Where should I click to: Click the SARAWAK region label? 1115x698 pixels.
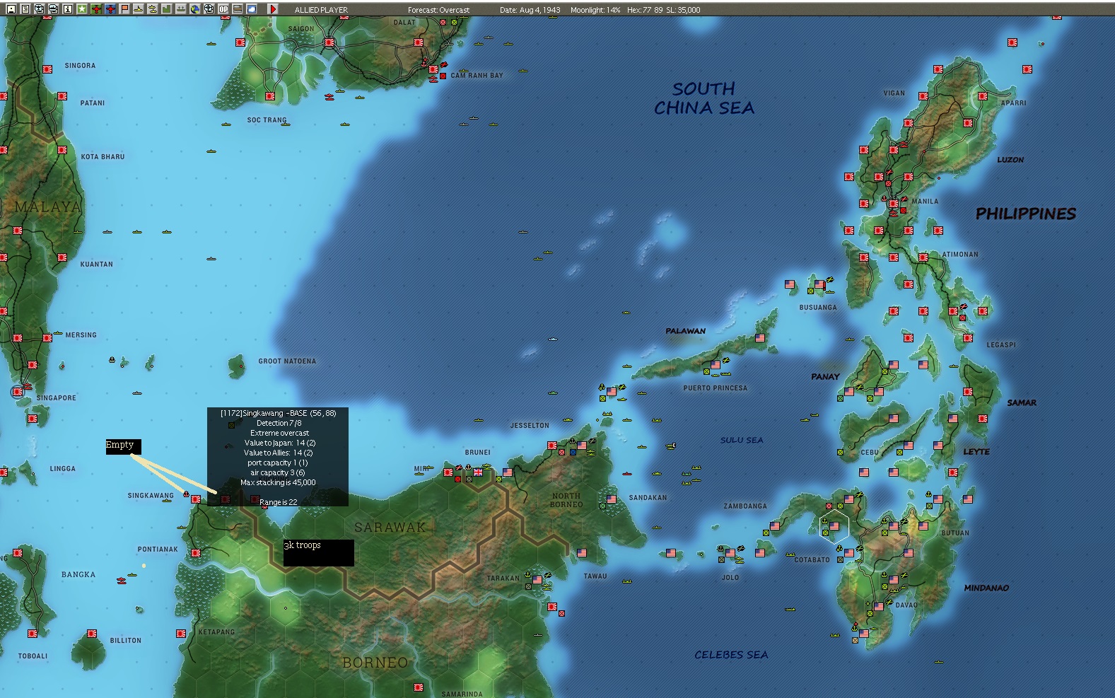click(390, 527)
